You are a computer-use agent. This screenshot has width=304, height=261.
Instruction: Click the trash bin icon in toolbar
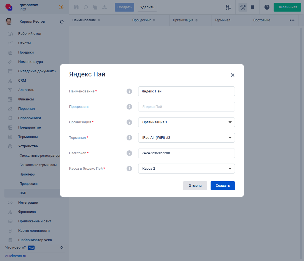tap(252, 7)
